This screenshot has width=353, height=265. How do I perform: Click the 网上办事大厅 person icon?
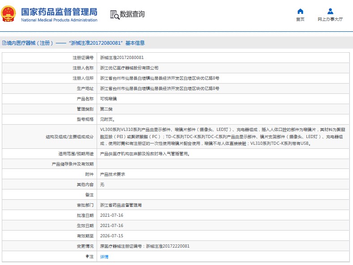(330, 11)
